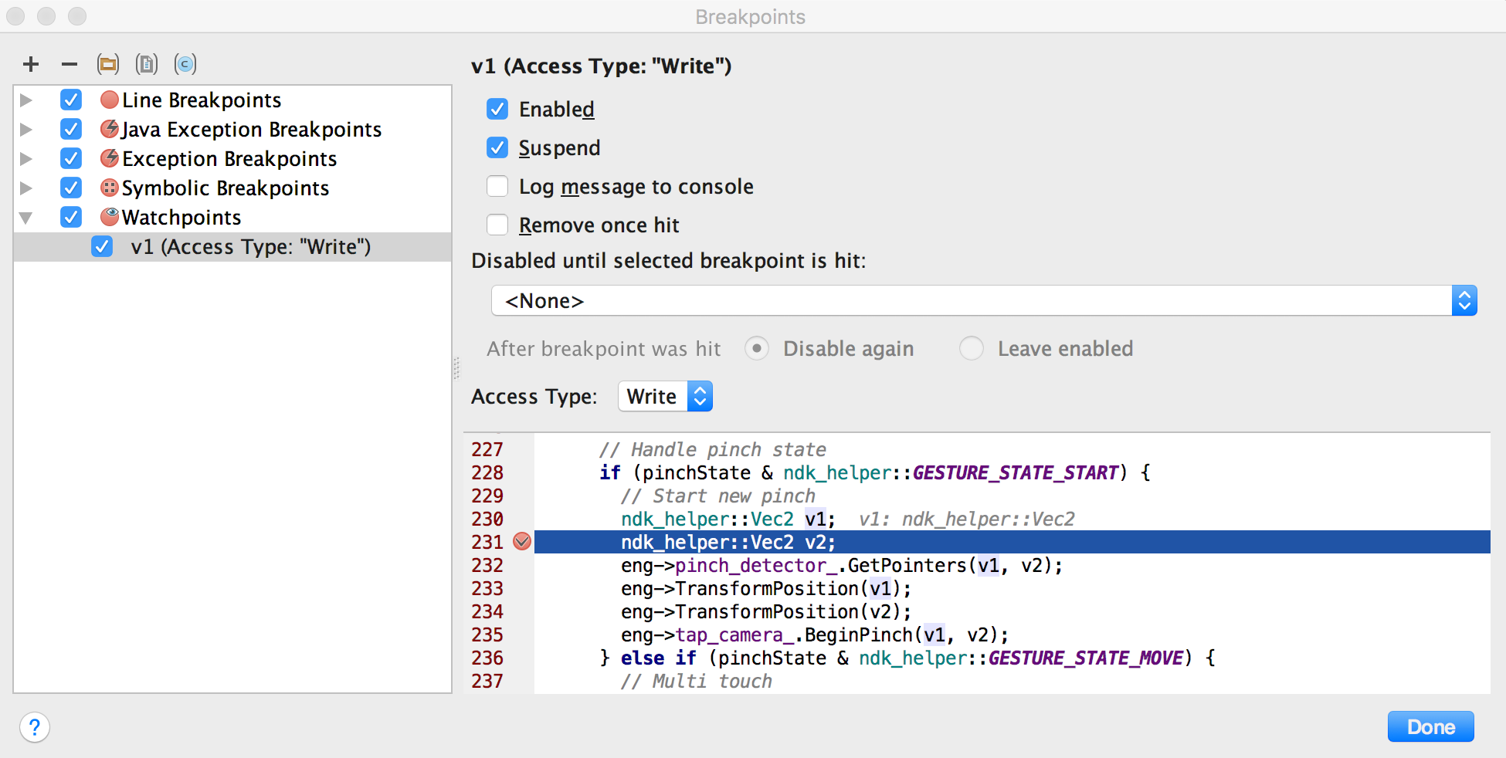
Task: Click the remove breakpoint minus icon
Action: tap(70, 64)
